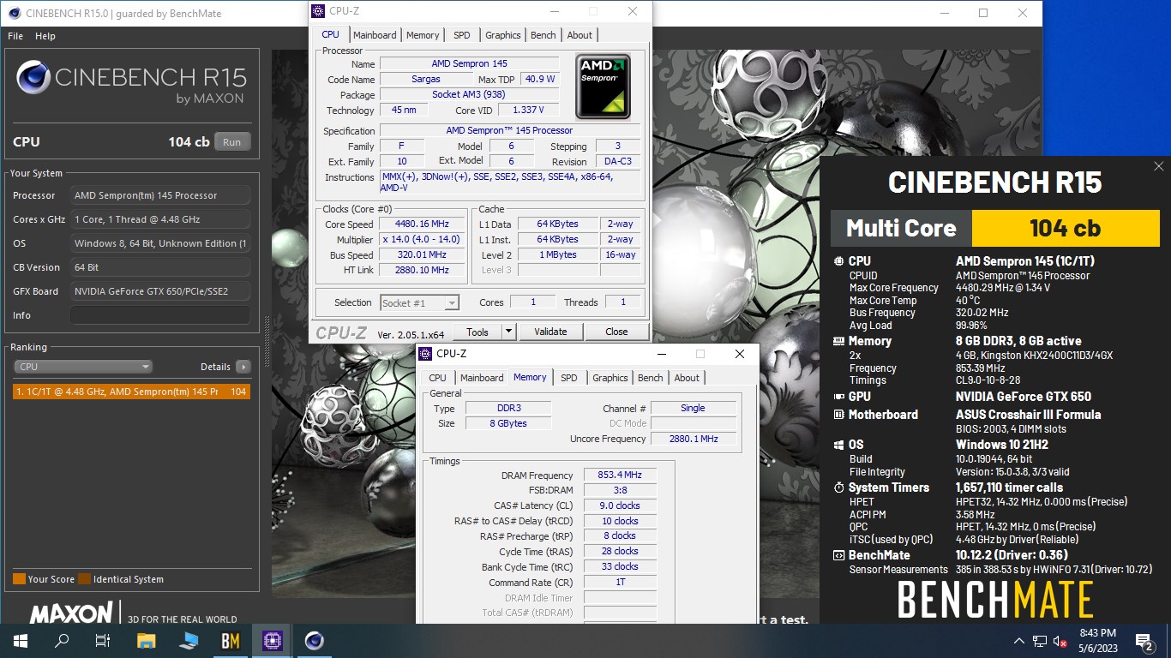The height and width of the screenshot is (658, 1171).
Task: Click the BenchMate version icon
Action: 839,555
